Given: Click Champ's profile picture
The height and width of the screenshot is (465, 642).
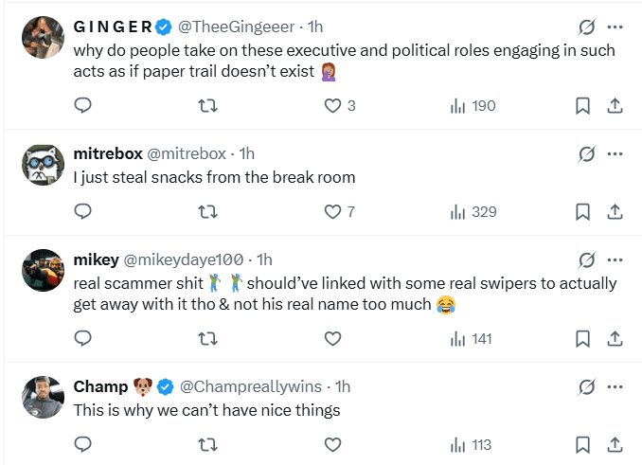Looking at the screenshot, I should click(44, 398).
